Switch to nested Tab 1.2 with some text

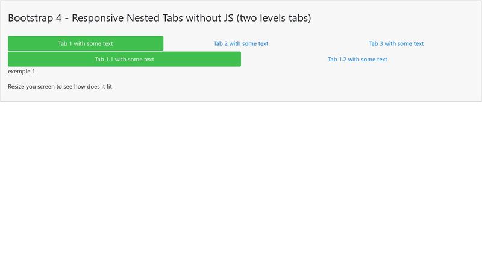coord(357,59)
